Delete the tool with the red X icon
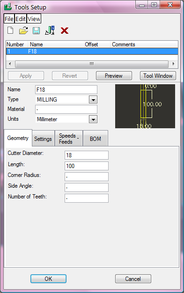The width and height of the screenshot is (184, 293). coord(65,30)
